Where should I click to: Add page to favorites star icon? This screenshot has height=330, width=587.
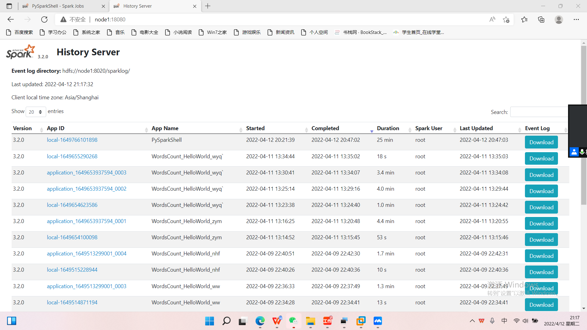(x=506, y=20)
